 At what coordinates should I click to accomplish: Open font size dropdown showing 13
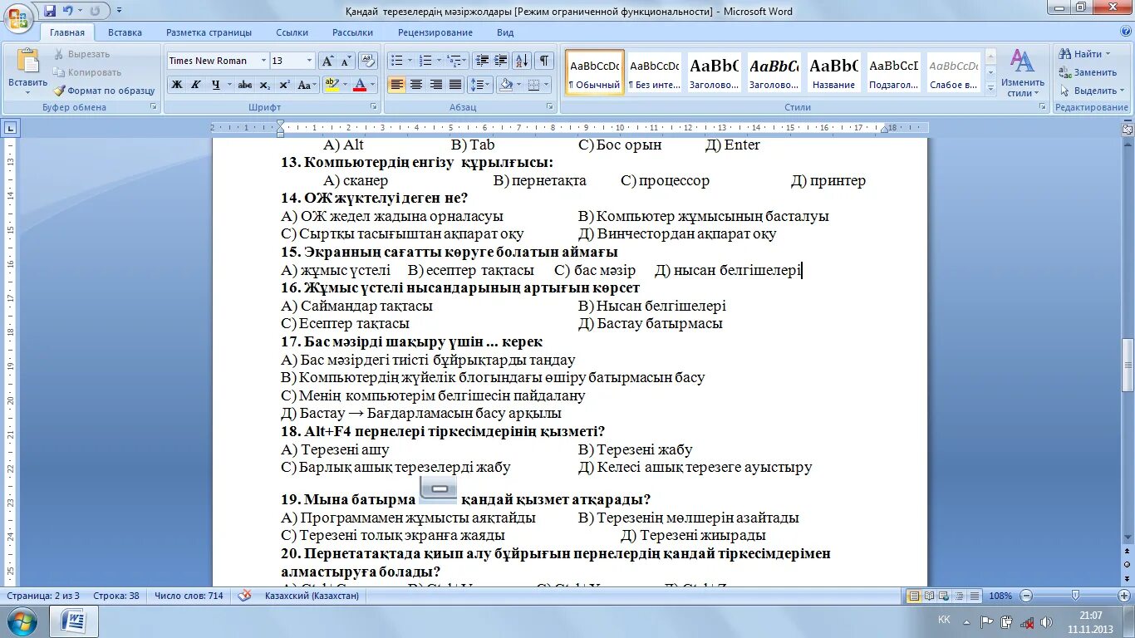[310, 61]
